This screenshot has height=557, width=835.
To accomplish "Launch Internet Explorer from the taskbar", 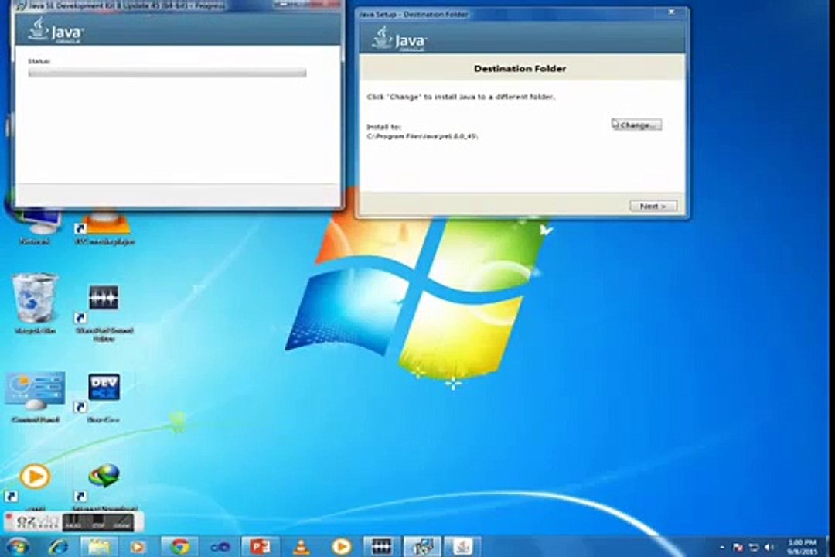I will [x=58, y=547].
